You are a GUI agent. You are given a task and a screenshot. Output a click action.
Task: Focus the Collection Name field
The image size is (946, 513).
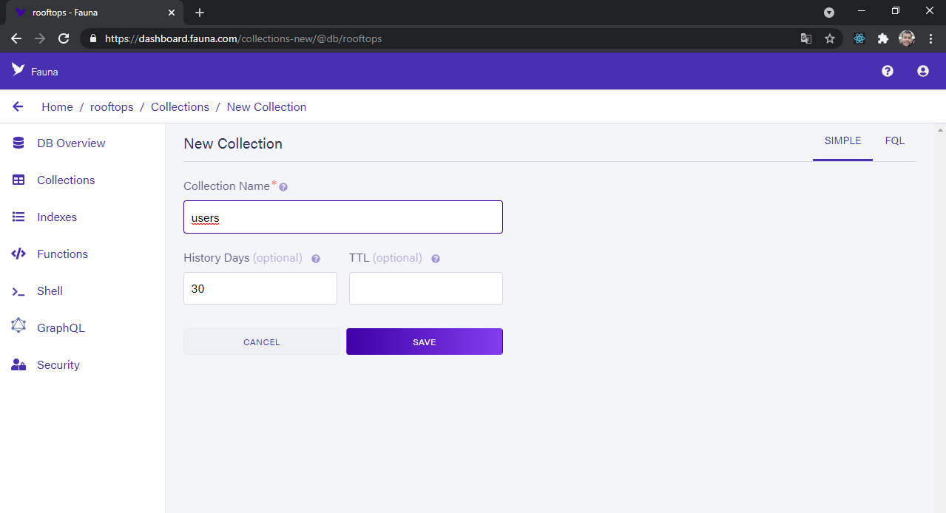(343, 217)
